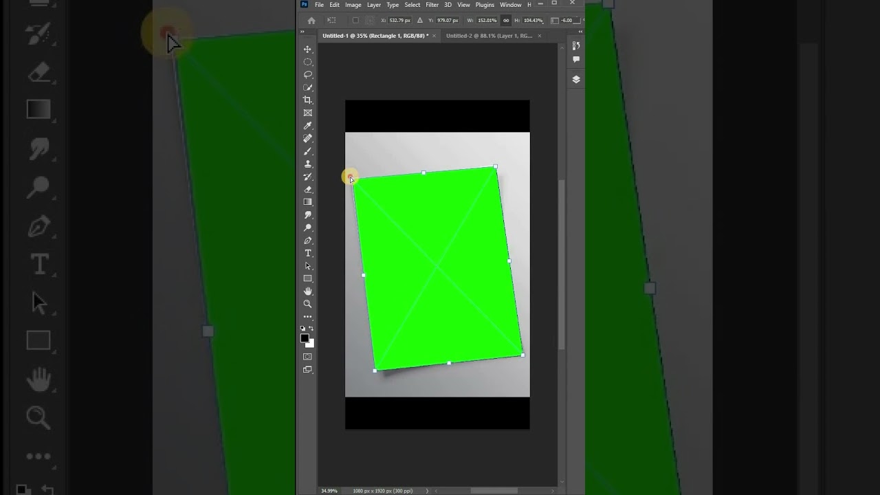
Task: Open the Layers panel icon on right dock
Action: click(576, 79)
